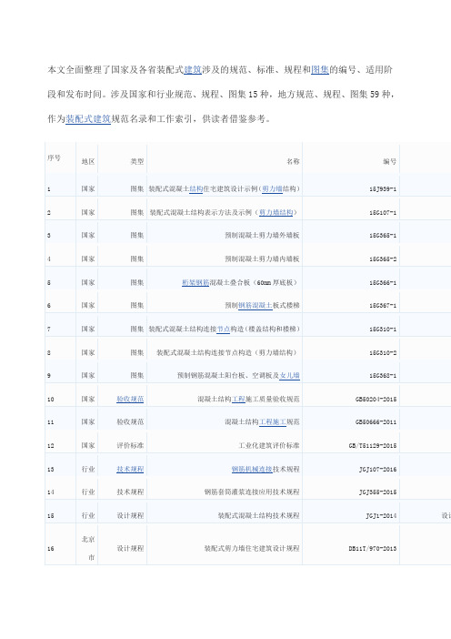Viewport: 451px width, 639px height.
Task: Click the name cell 钢筋套筒灌浆连接应用技术规程
Action: [x=252, y=492]
